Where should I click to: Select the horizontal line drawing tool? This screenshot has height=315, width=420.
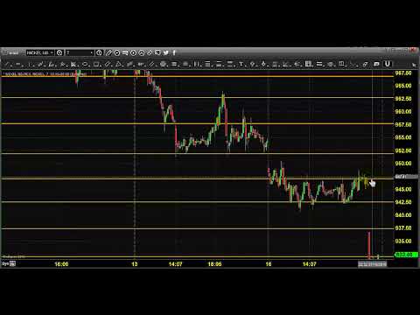18,64
